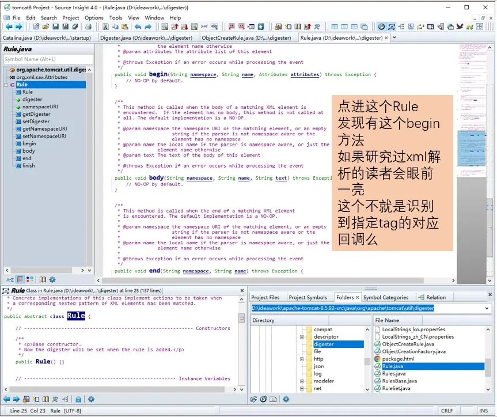Click the Cut scissors icon in the toolbar
Viewport: 497px width, 417px height.
(105, 26)
